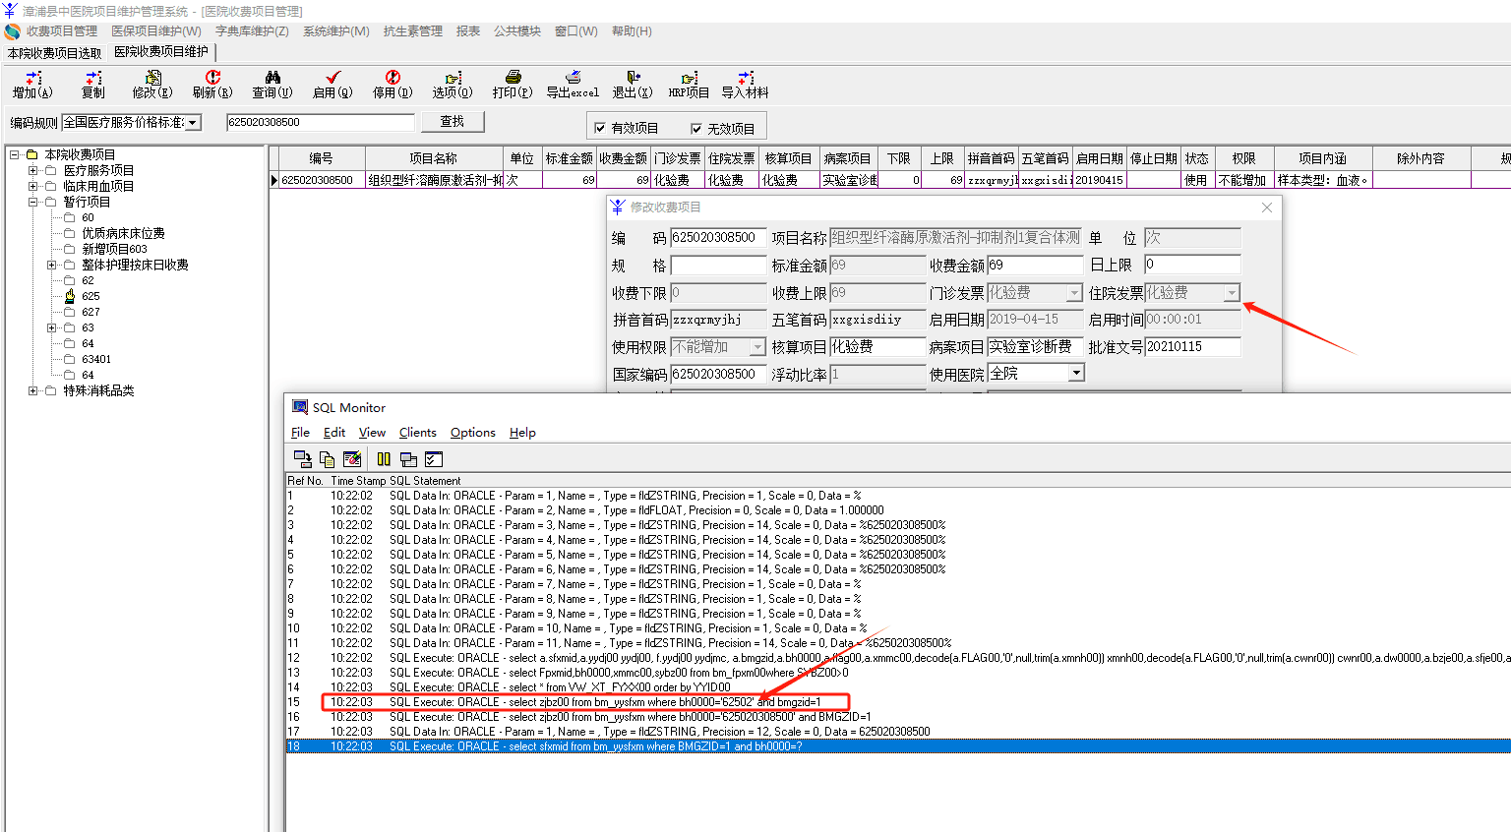Expand the 临床用血项目 tree node
The width and height of the screenshot is (1511, 832).
tap(33, 186)
